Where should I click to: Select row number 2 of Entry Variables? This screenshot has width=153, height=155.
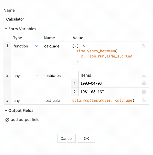tap(7, 84)
